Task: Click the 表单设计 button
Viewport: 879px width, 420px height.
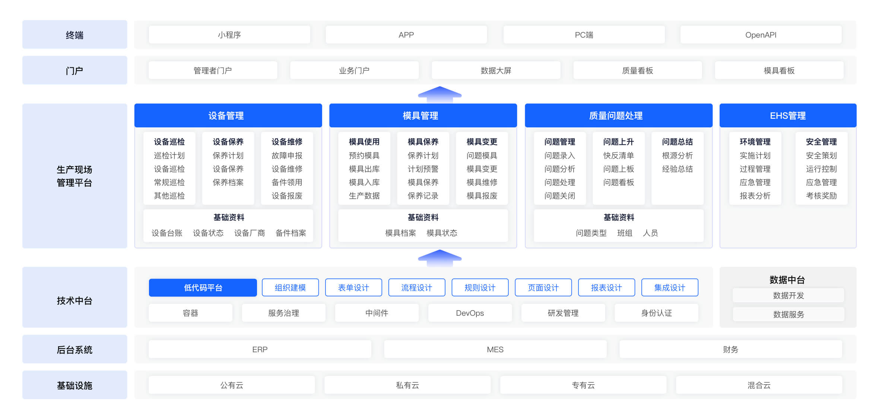Action: (353, 287)
